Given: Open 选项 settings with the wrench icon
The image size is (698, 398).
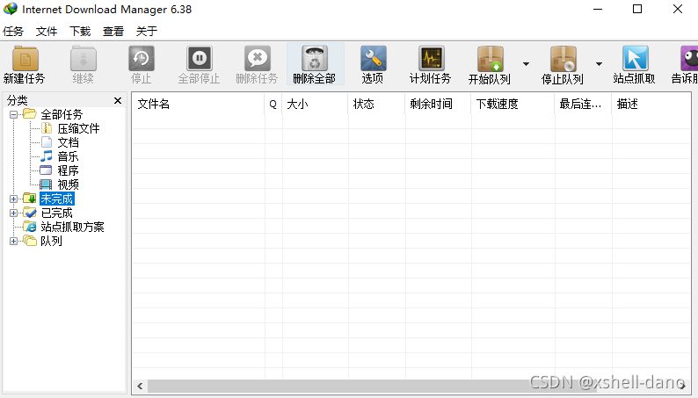Looking at the screenshot, I should (373, 59).
